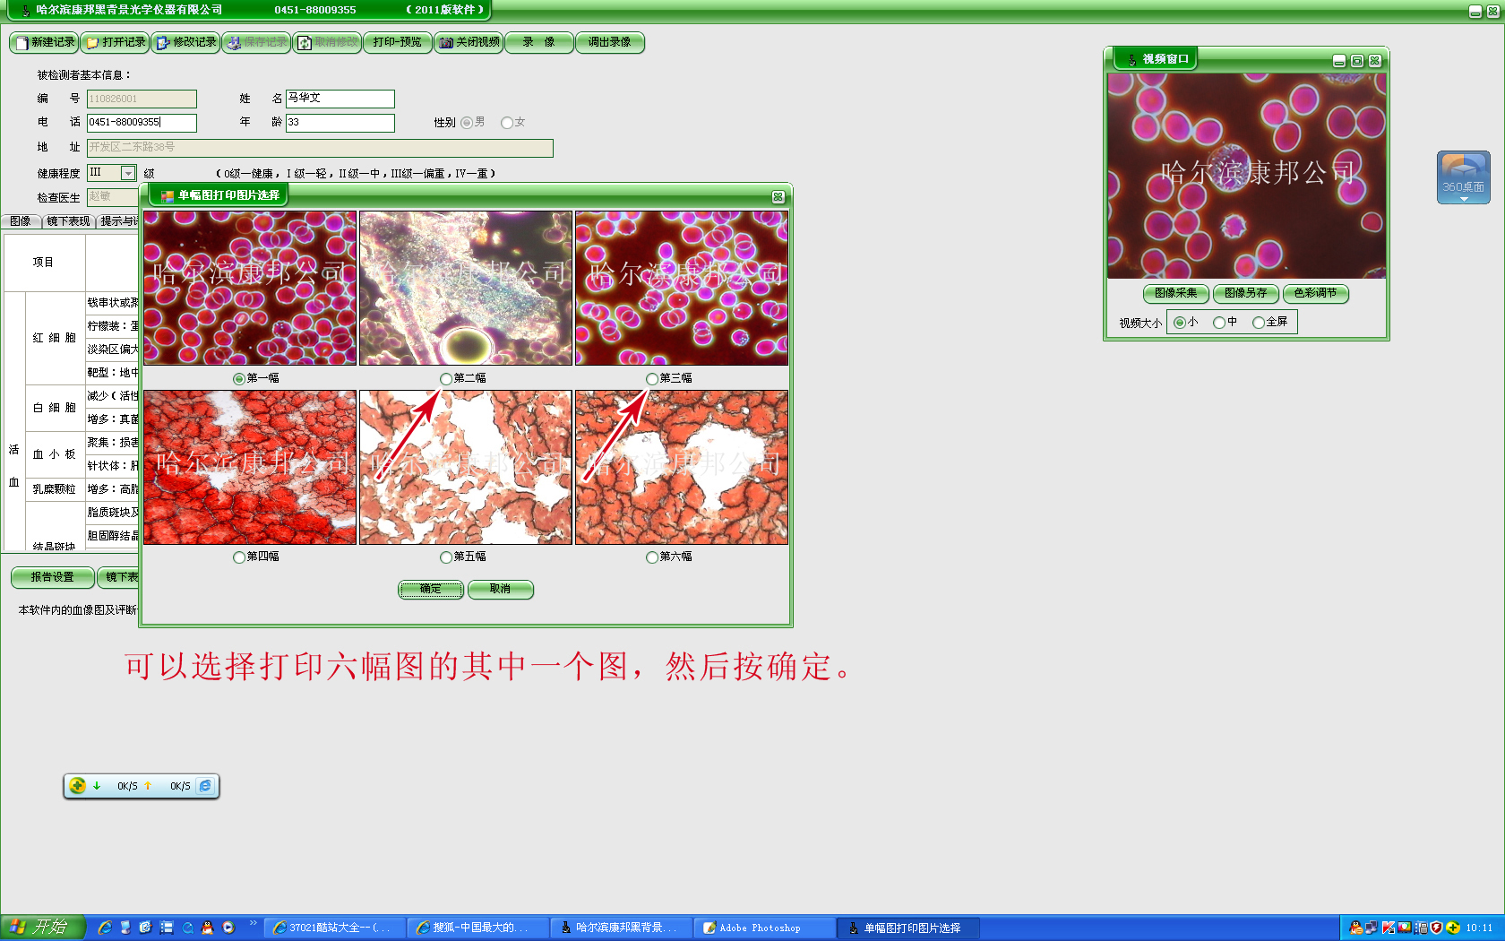Screen dimensions: 1505x941
Task: Open record via 打开记录 toolbar icon
Action: point(92,43)
